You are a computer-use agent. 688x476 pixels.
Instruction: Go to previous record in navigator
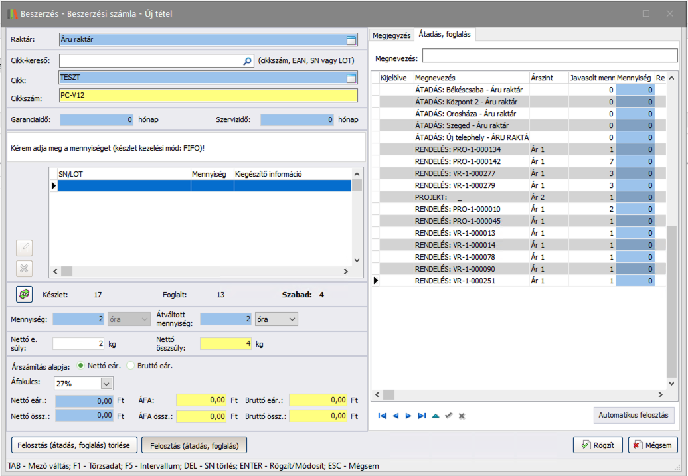pos(396,416)
